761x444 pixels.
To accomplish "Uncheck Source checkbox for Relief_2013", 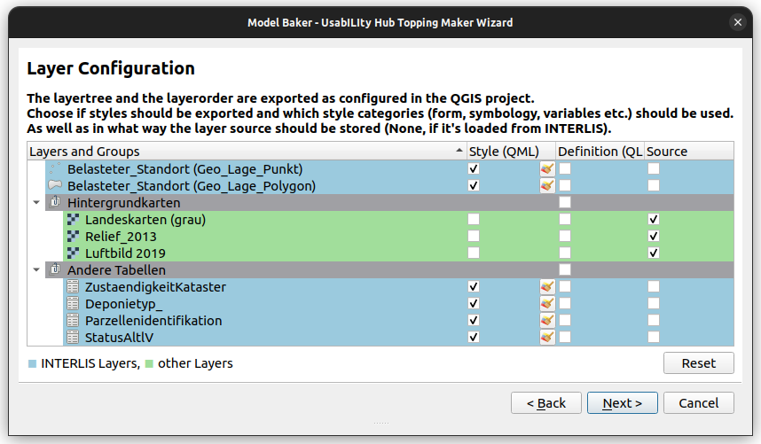I will (x=654, y=237).
